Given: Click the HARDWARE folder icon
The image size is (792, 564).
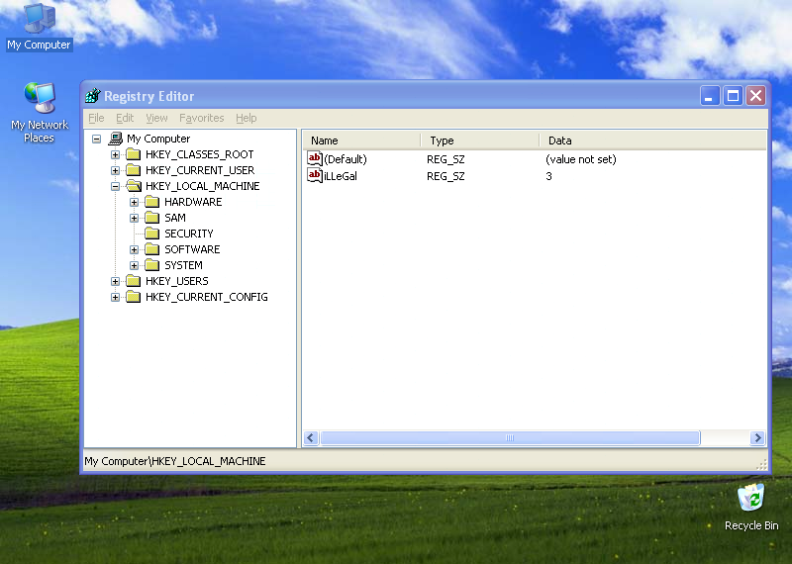Looking at the screenshot, I should tap(152, 202).
